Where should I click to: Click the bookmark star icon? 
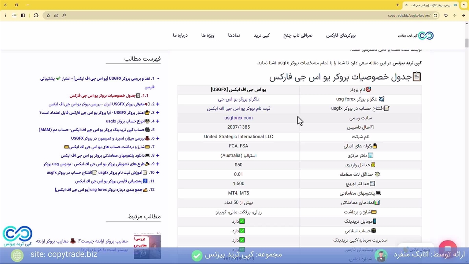[x=48, y=15]
